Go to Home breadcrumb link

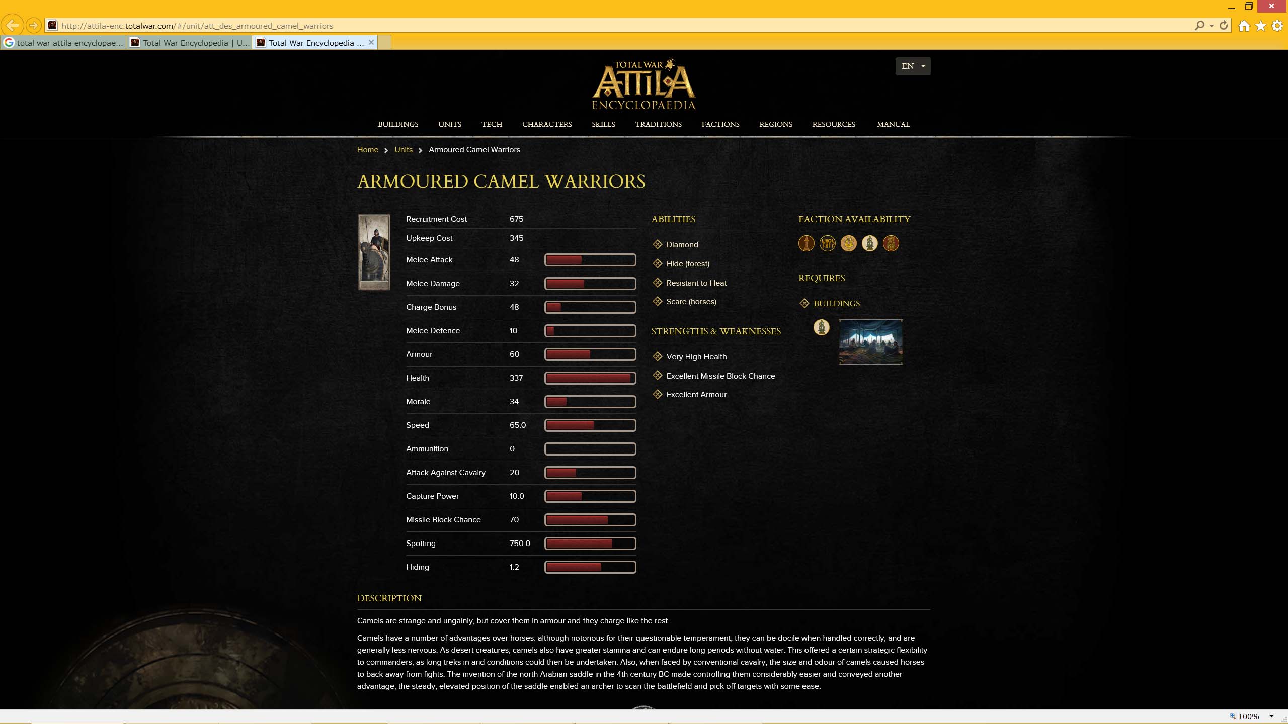pos(367,150)
